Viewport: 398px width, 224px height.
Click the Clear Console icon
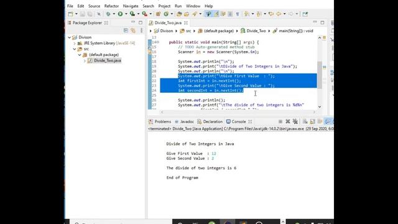click(305, 122)
